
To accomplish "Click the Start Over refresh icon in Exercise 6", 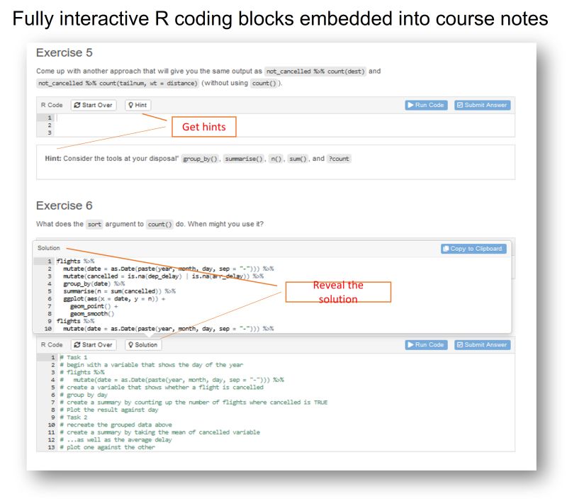I will (x=77, y=345).
